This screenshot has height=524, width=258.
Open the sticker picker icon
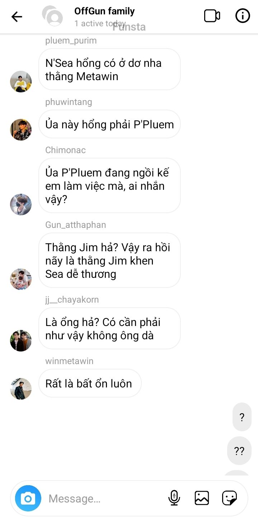(229, 498)
